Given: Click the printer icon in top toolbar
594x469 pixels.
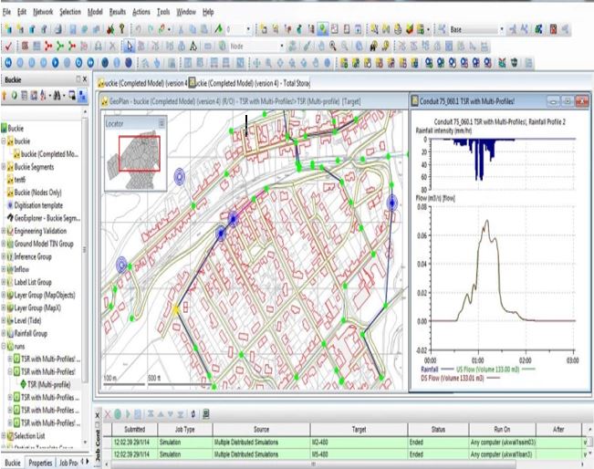Looking at the screenshot, I should 57,29.
